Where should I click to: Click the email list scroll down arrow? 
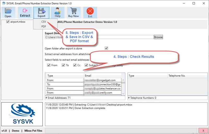pyautogui.click(x=123, y=94)
